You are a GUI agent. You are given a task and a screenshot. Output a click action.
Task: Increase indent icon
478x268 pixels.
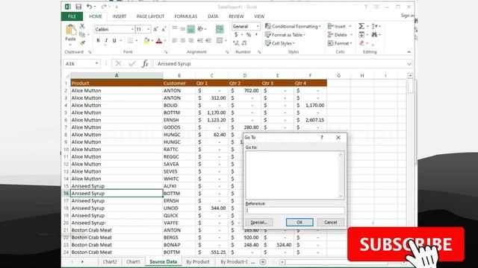click(x=208, y=40)
